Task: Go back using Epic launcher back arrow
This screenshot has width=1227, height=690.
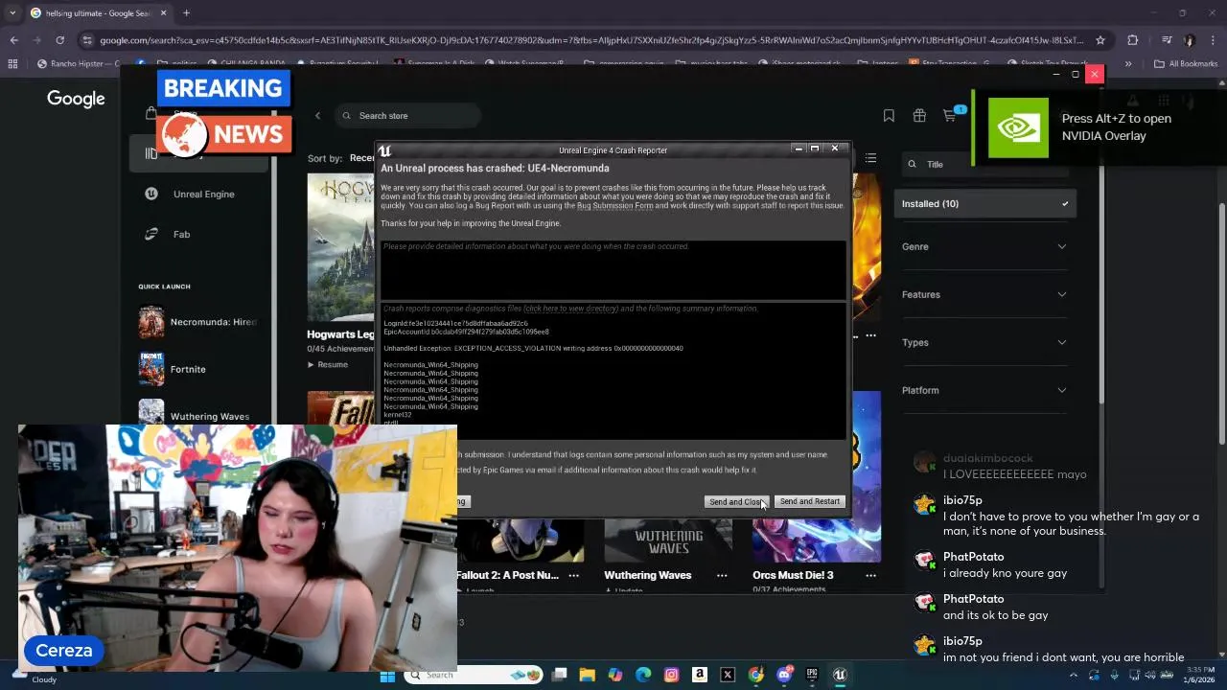Action: [317, 116]
